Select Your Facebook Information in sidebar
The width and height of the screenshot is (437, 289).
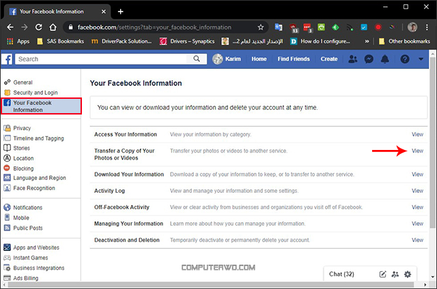(x=41, y=106)
